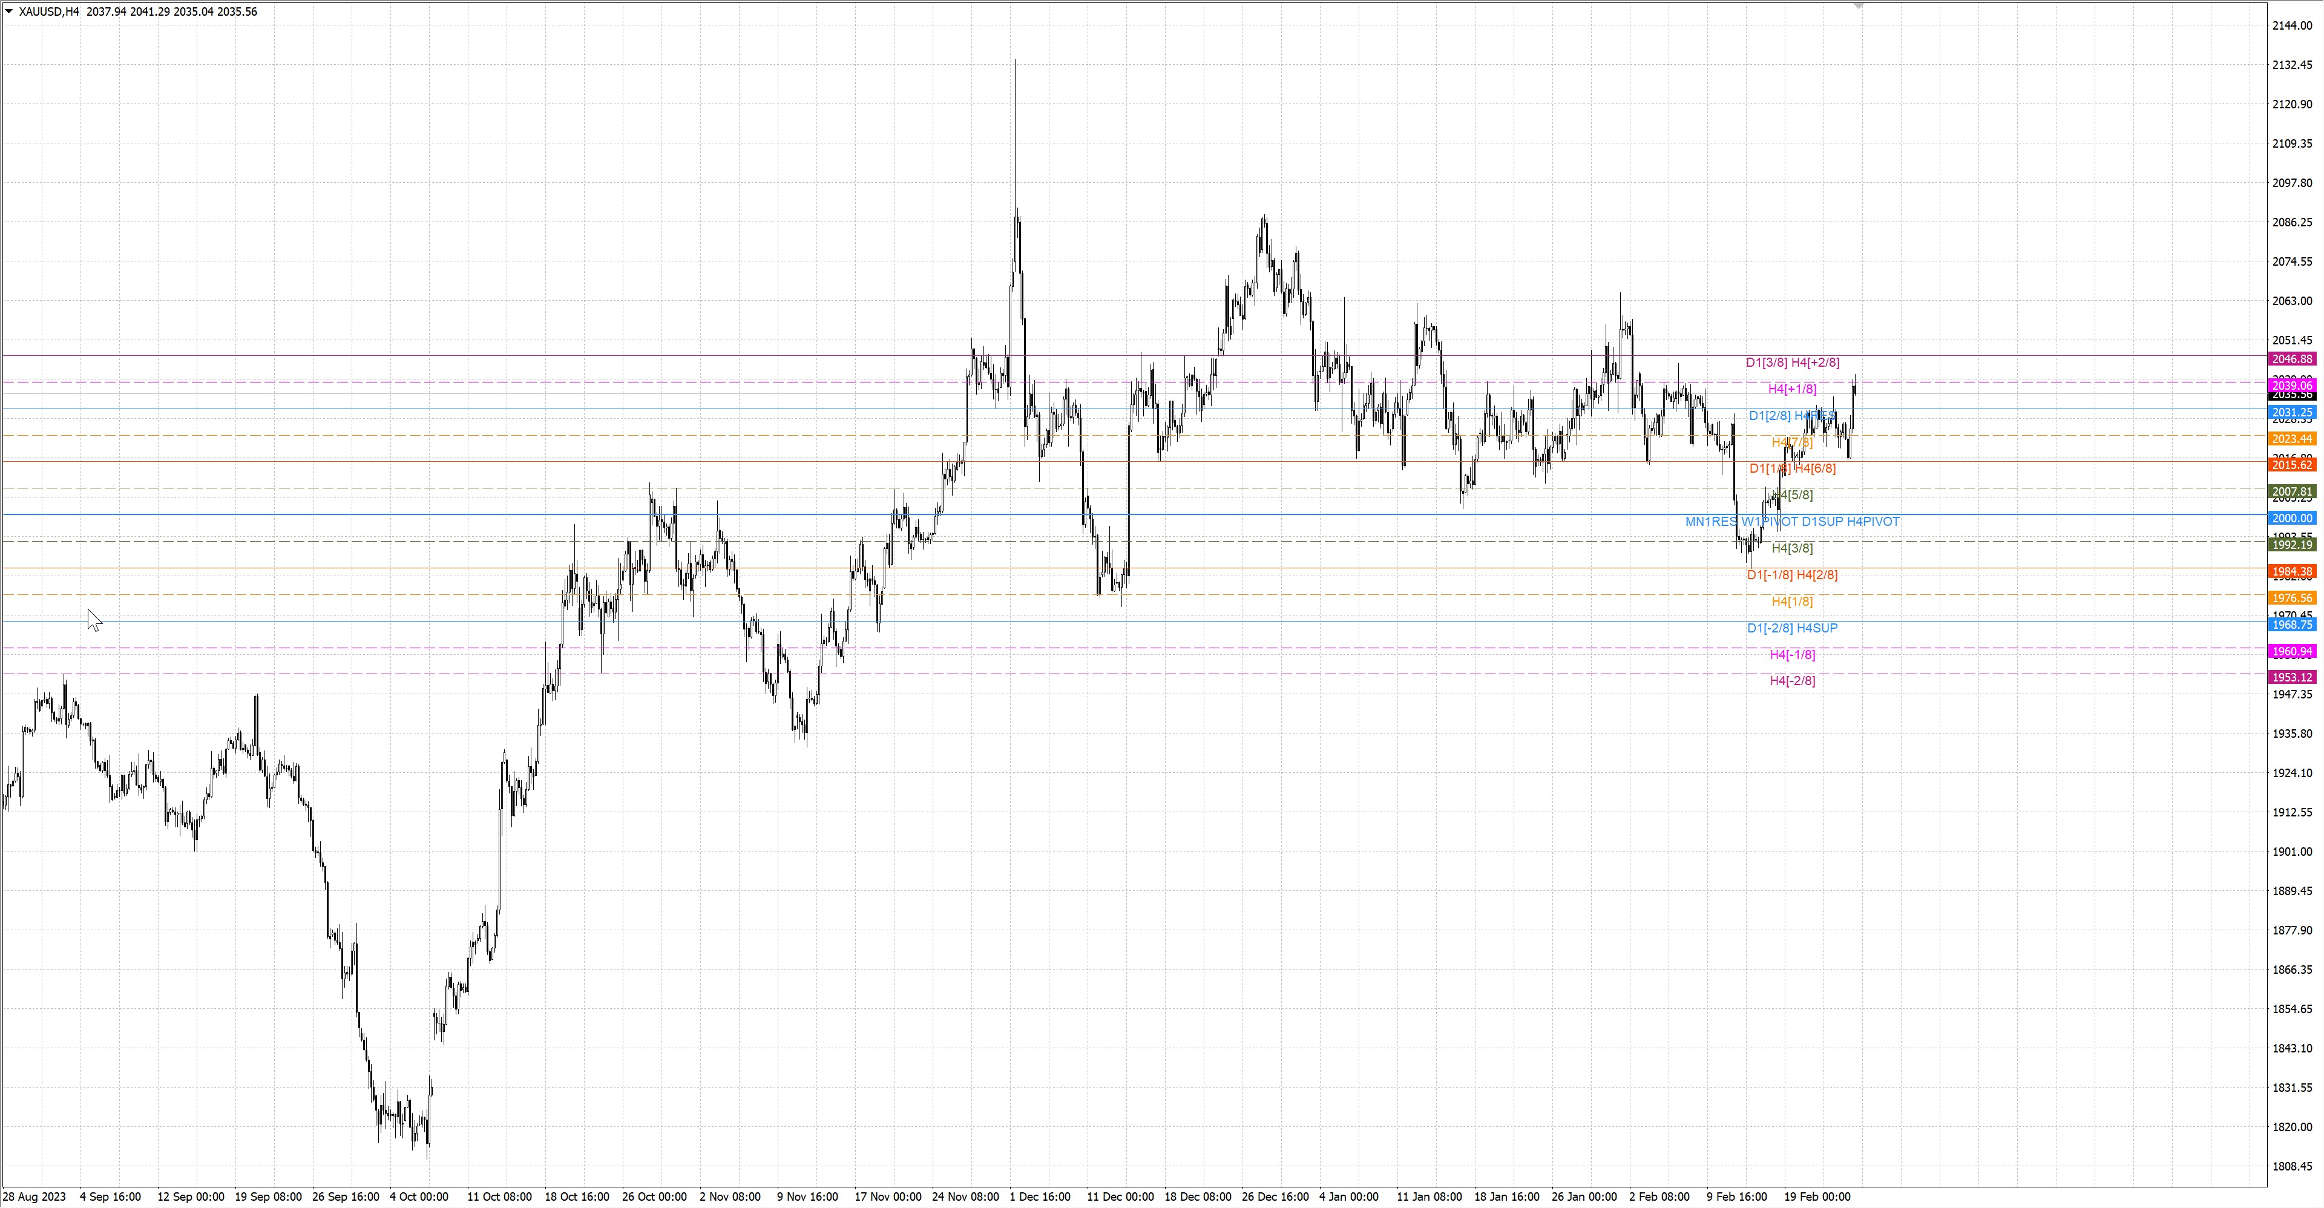Viewport: 2324px width, 1208px height.
Task: Select the H4[+1/8] level label
Action: pyautogui.click(x=1791, y=389)
